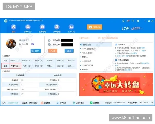Click the money bag icon beside 可用余额

click(49, 40)
